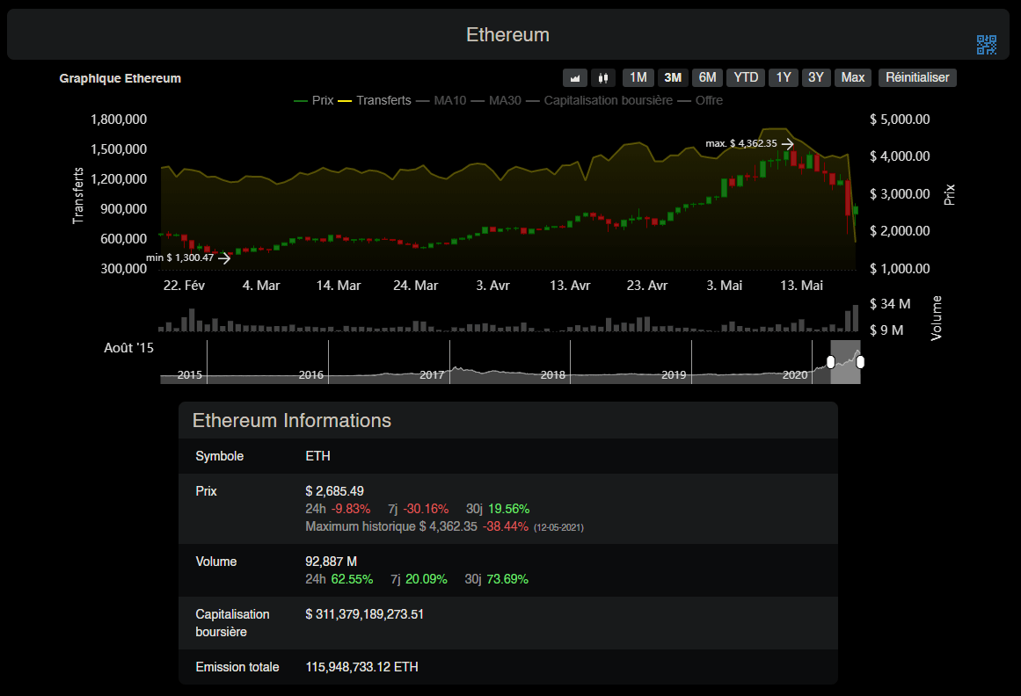Select the 1M time range

[638, 77]
